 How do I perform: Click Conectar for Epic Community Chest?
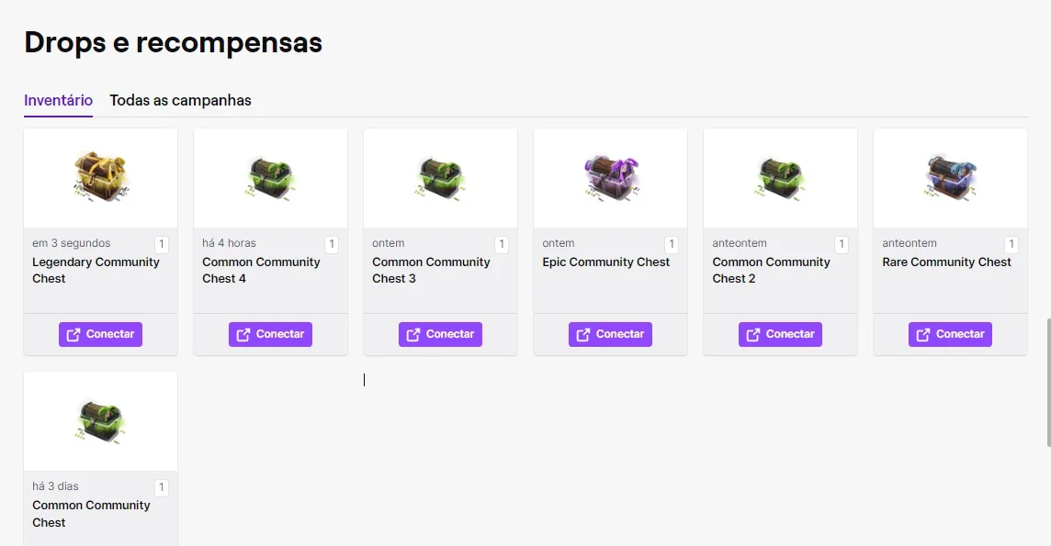[x=611, y=334]
